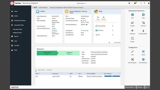Open the Type column dropdown
The image size is (160, 90).
pyautogui.click(x=85, y=73)
